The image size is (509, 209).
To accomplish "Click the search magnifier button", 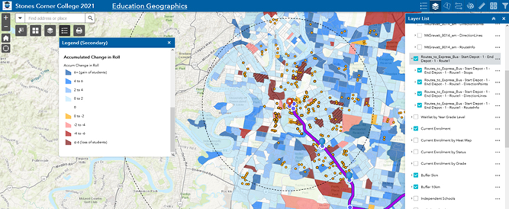I will tap(90, 18).
